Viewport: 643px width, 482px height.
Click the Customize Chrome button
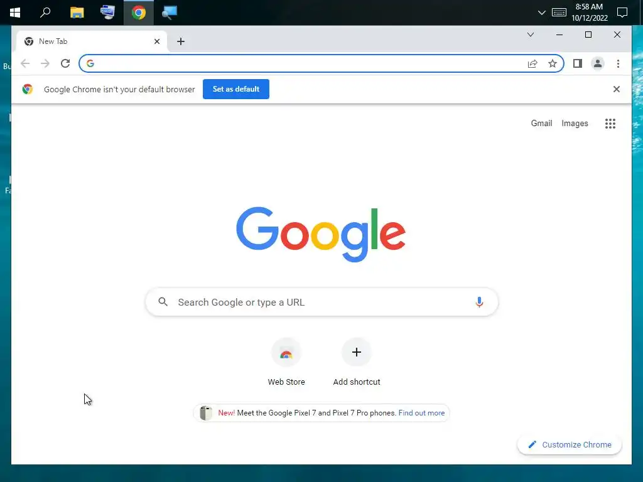pyautogui.click(x=570, y=445)
